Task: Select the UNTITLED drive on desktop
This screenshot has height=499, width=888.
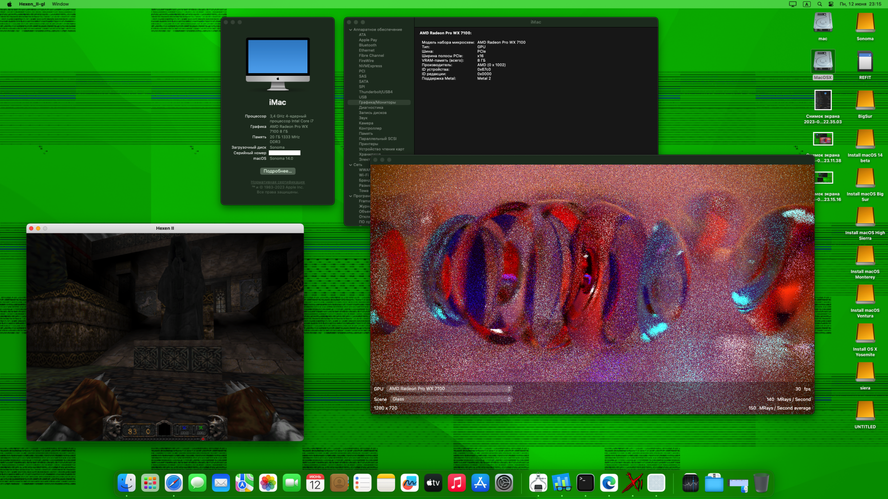Action: [865, 411]
